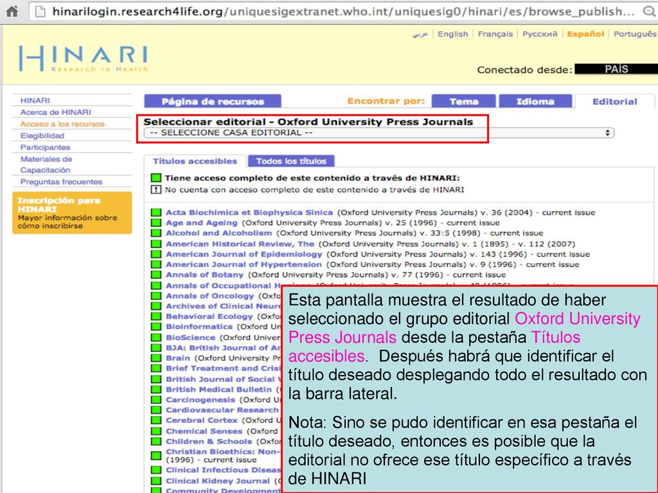This screenshot has width=658, height=493.
Task: Open the Seleccione Casa Editorial dropdown
Action: [x=378, y=133]
